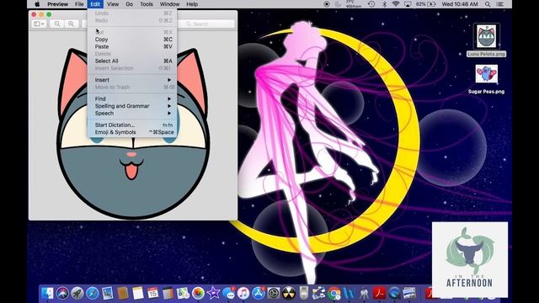Click the screen recording indicator in menu bar
Image resolution: width=539 pixels, height=303 pixels.
tap(327, 4)
